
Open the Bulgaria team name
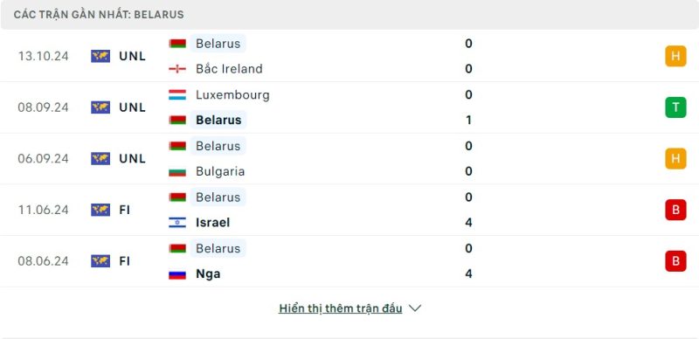pyautogui.click(x=220, y=171)
